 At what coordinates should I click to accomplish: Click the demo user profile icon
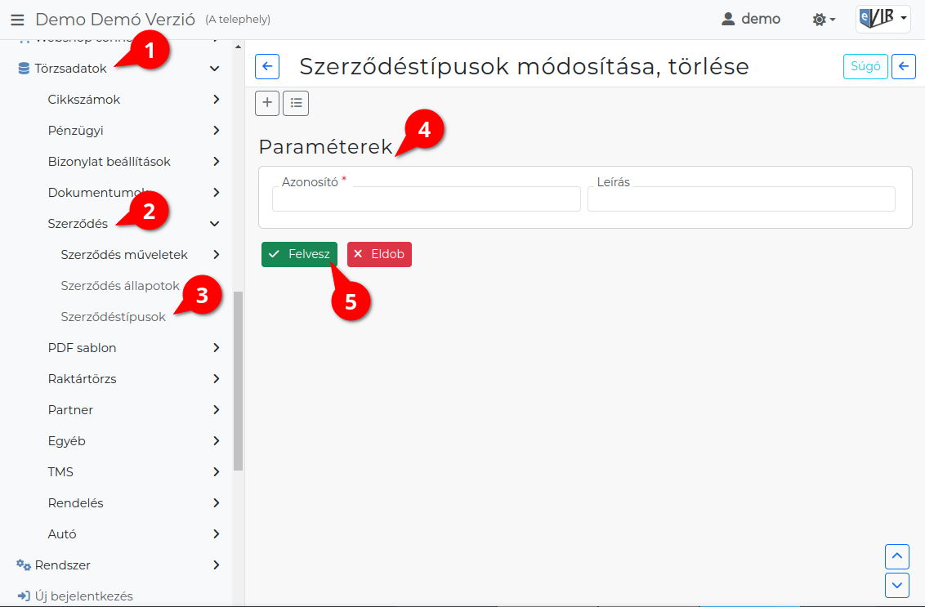click(729, 20)
